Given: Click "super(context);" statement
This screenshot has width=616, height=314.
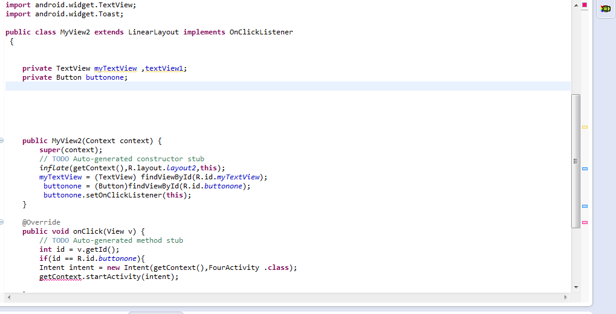Looking at the screenshot, I should point(71,150).
